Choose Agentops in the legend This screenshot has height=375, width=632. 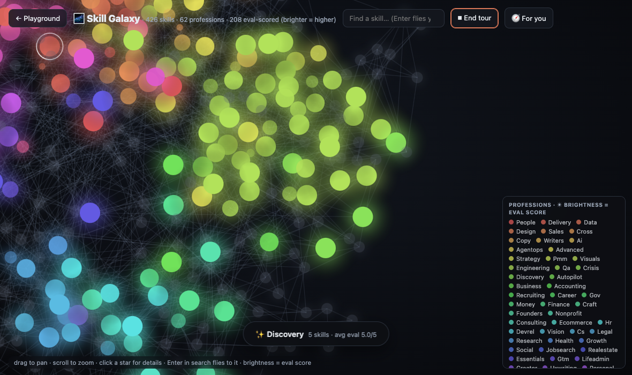pyautogui.click(x=526, y=250)
